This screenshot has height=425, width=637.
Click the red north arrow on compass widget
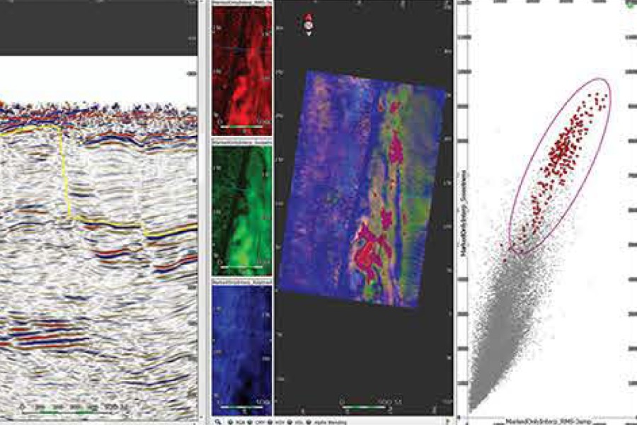[x=309, y=17]
